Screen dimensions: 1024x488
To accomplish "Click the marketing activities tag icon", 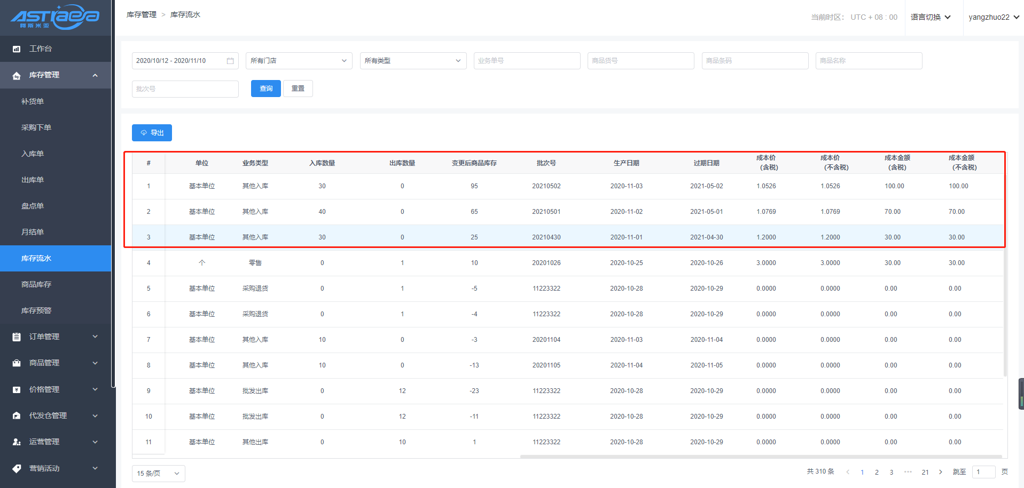I will [17, 469].
